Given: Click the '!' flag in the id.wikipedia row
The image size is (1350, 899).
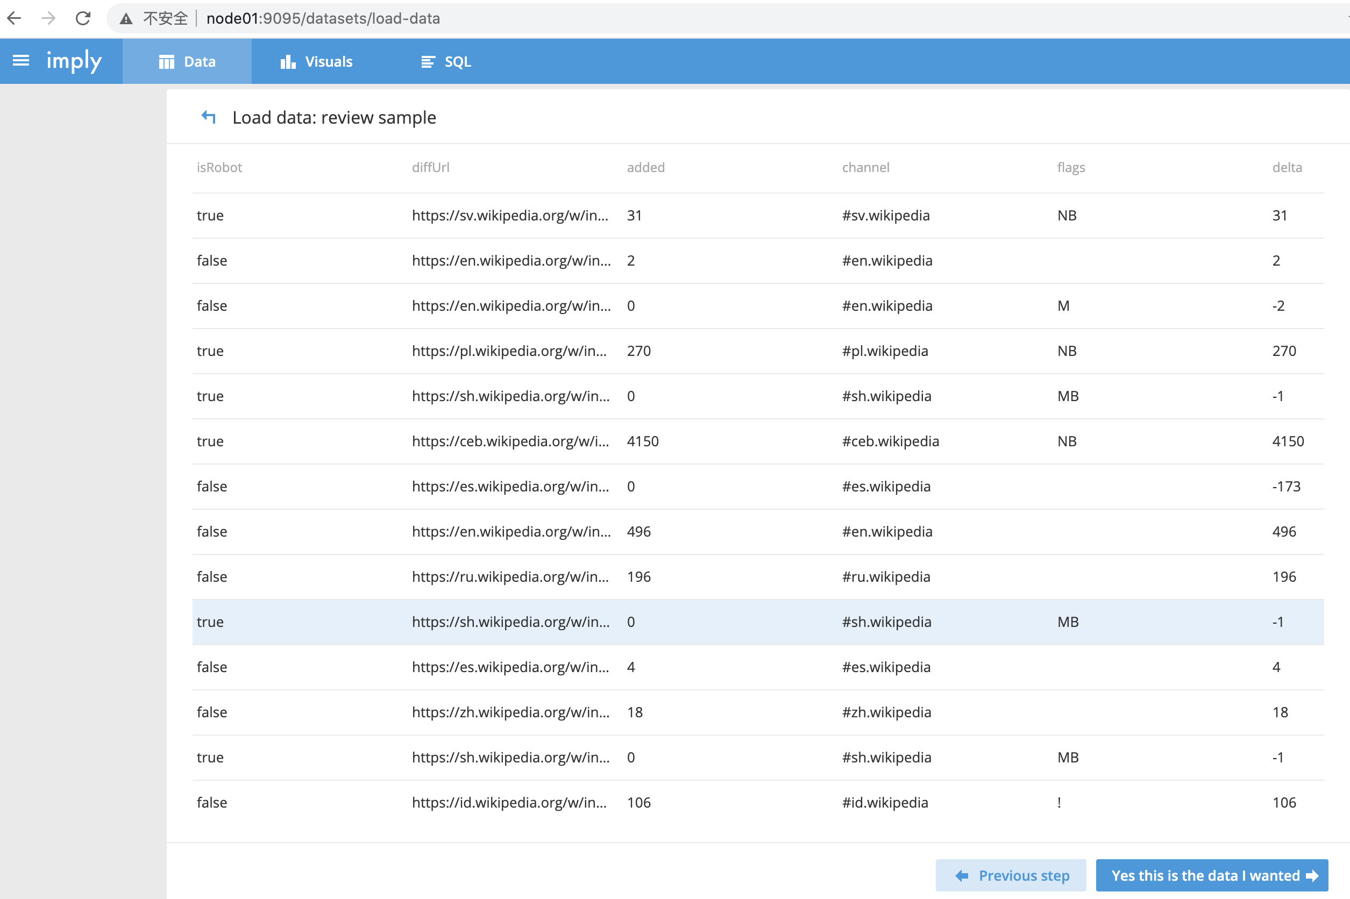Looking at the screenshot, I should [x=1058, y=803].
